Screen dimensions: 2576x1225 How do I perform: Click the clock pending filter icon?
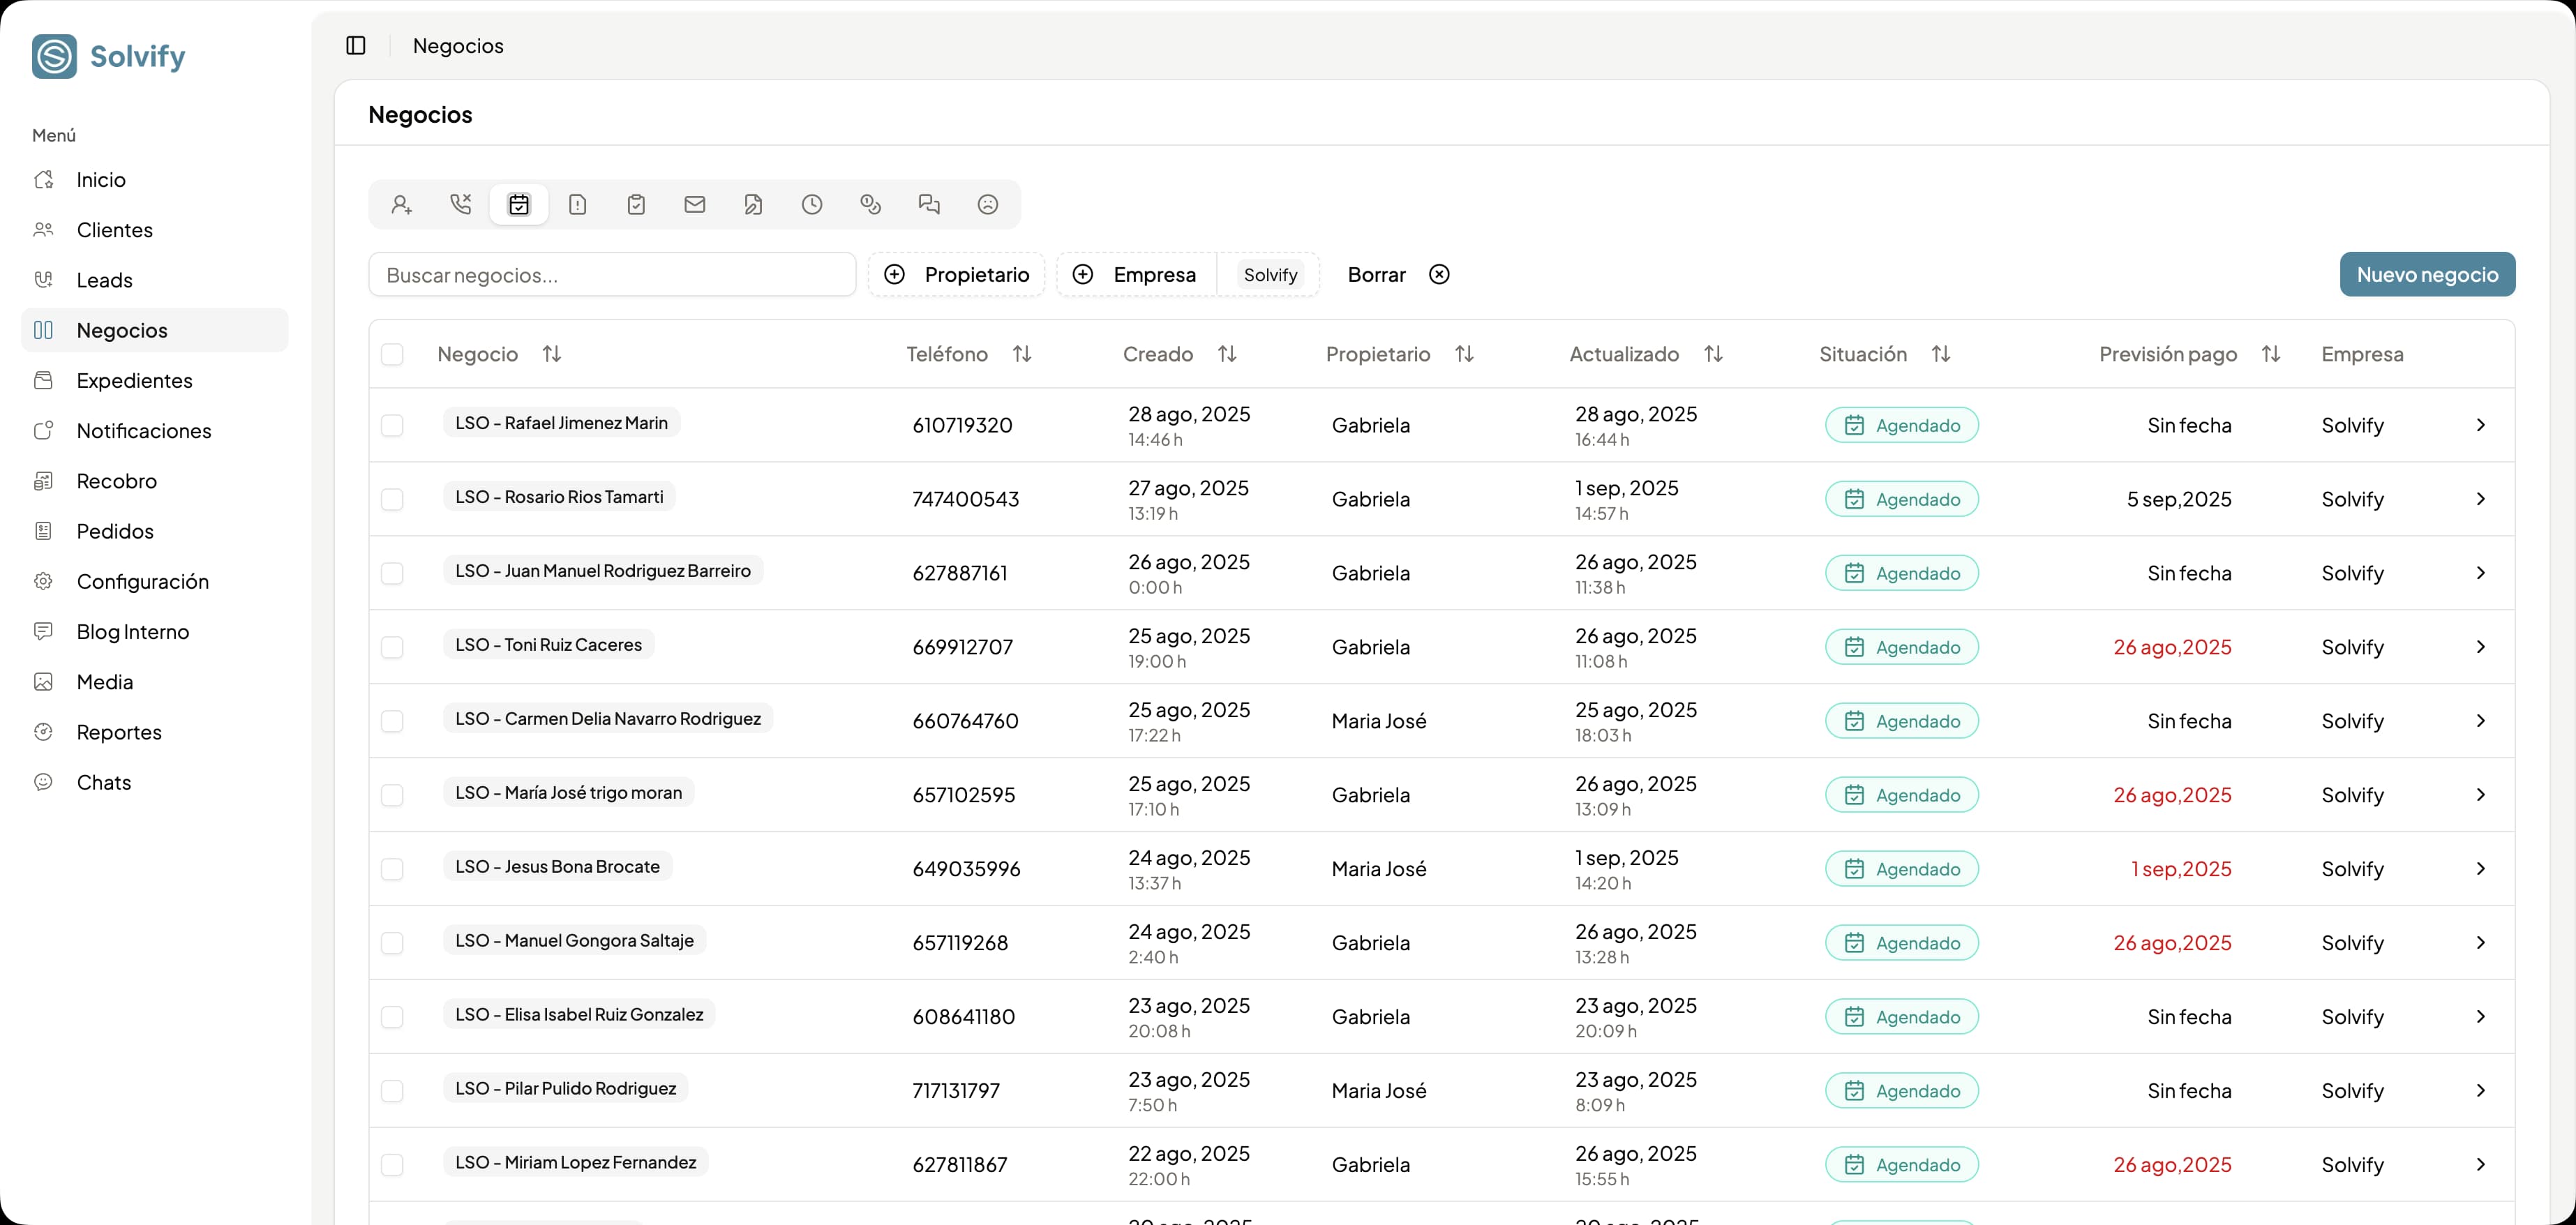coord(812,204)
